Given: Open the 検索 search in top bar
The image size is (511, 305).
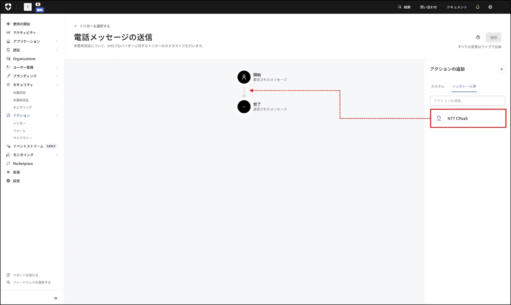Looking at the screenshot, I should [404, 7].
